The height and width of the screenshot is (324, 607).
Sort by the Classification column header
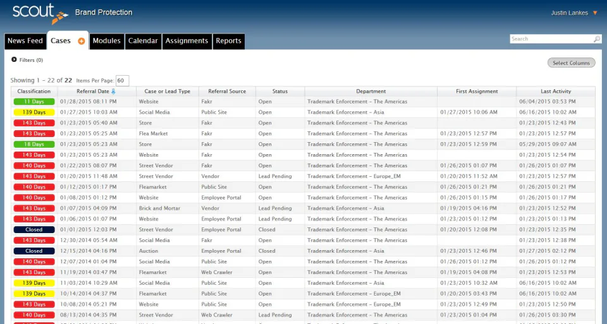point(34,91)
